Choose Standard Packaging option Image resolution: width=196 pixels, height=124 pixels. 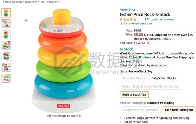[179, 110]
